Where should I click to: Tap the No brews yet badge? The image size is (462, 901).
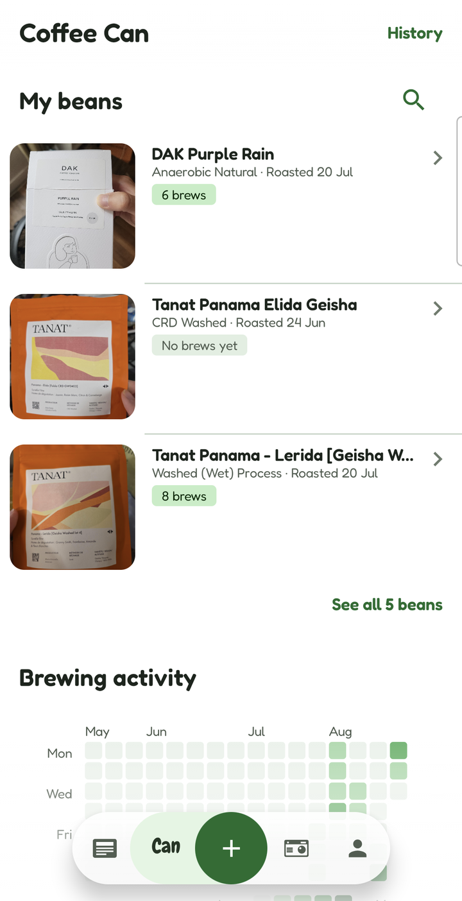tap(200, 346)
